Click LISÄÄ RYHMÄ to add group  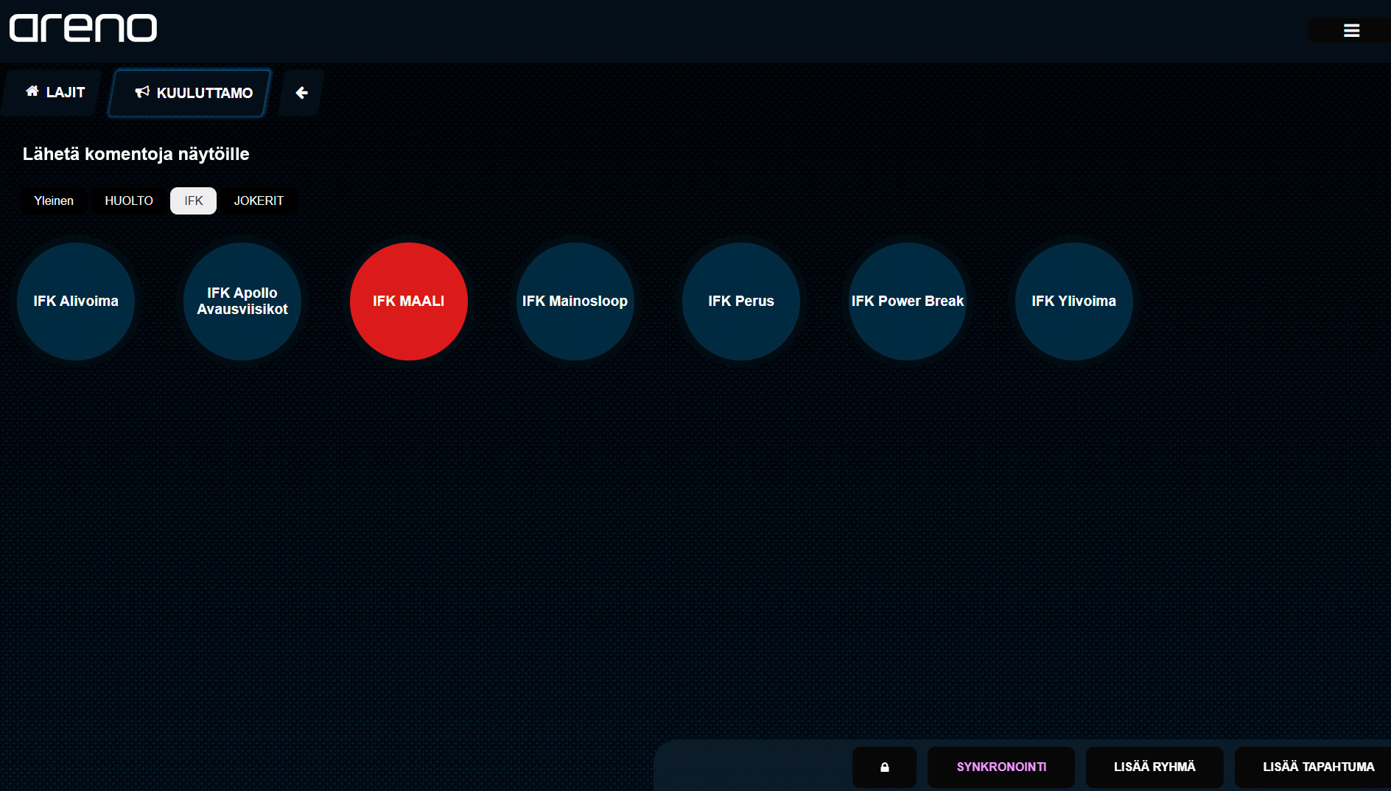(x=1155, y=767)
